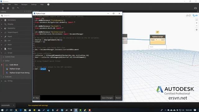Switch to the graph view navigation

195,16
